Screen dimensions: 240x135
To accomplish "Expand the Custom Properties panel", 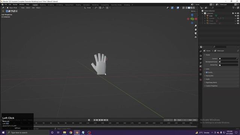I will [x=211, y=86].
